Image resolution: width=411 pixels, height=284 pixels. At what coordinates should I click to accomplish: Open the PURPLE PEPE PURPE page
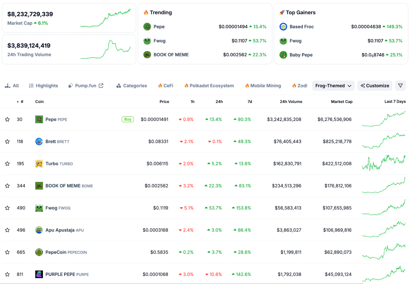pos(67,274)
